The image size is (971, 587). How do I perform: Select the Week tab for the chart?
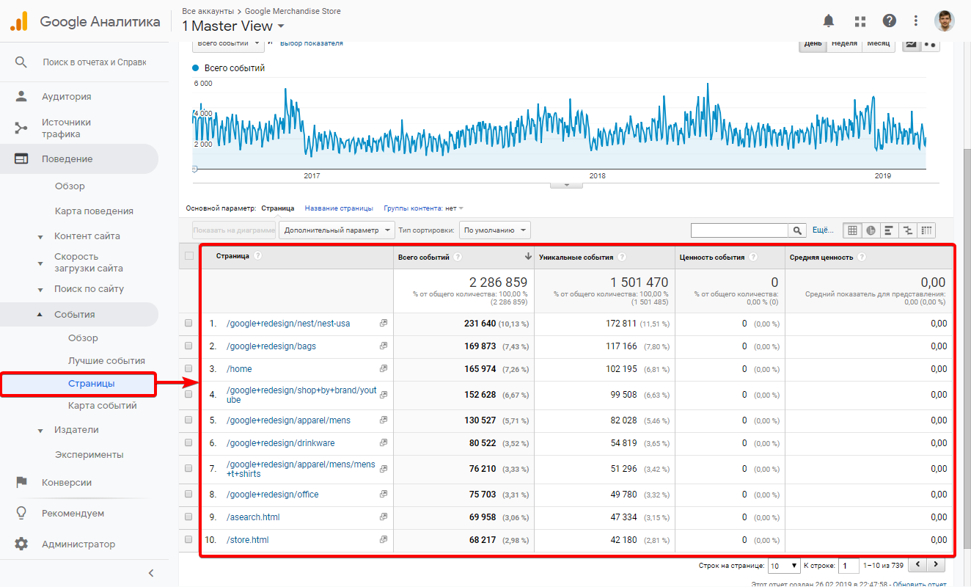pos(844,43)
